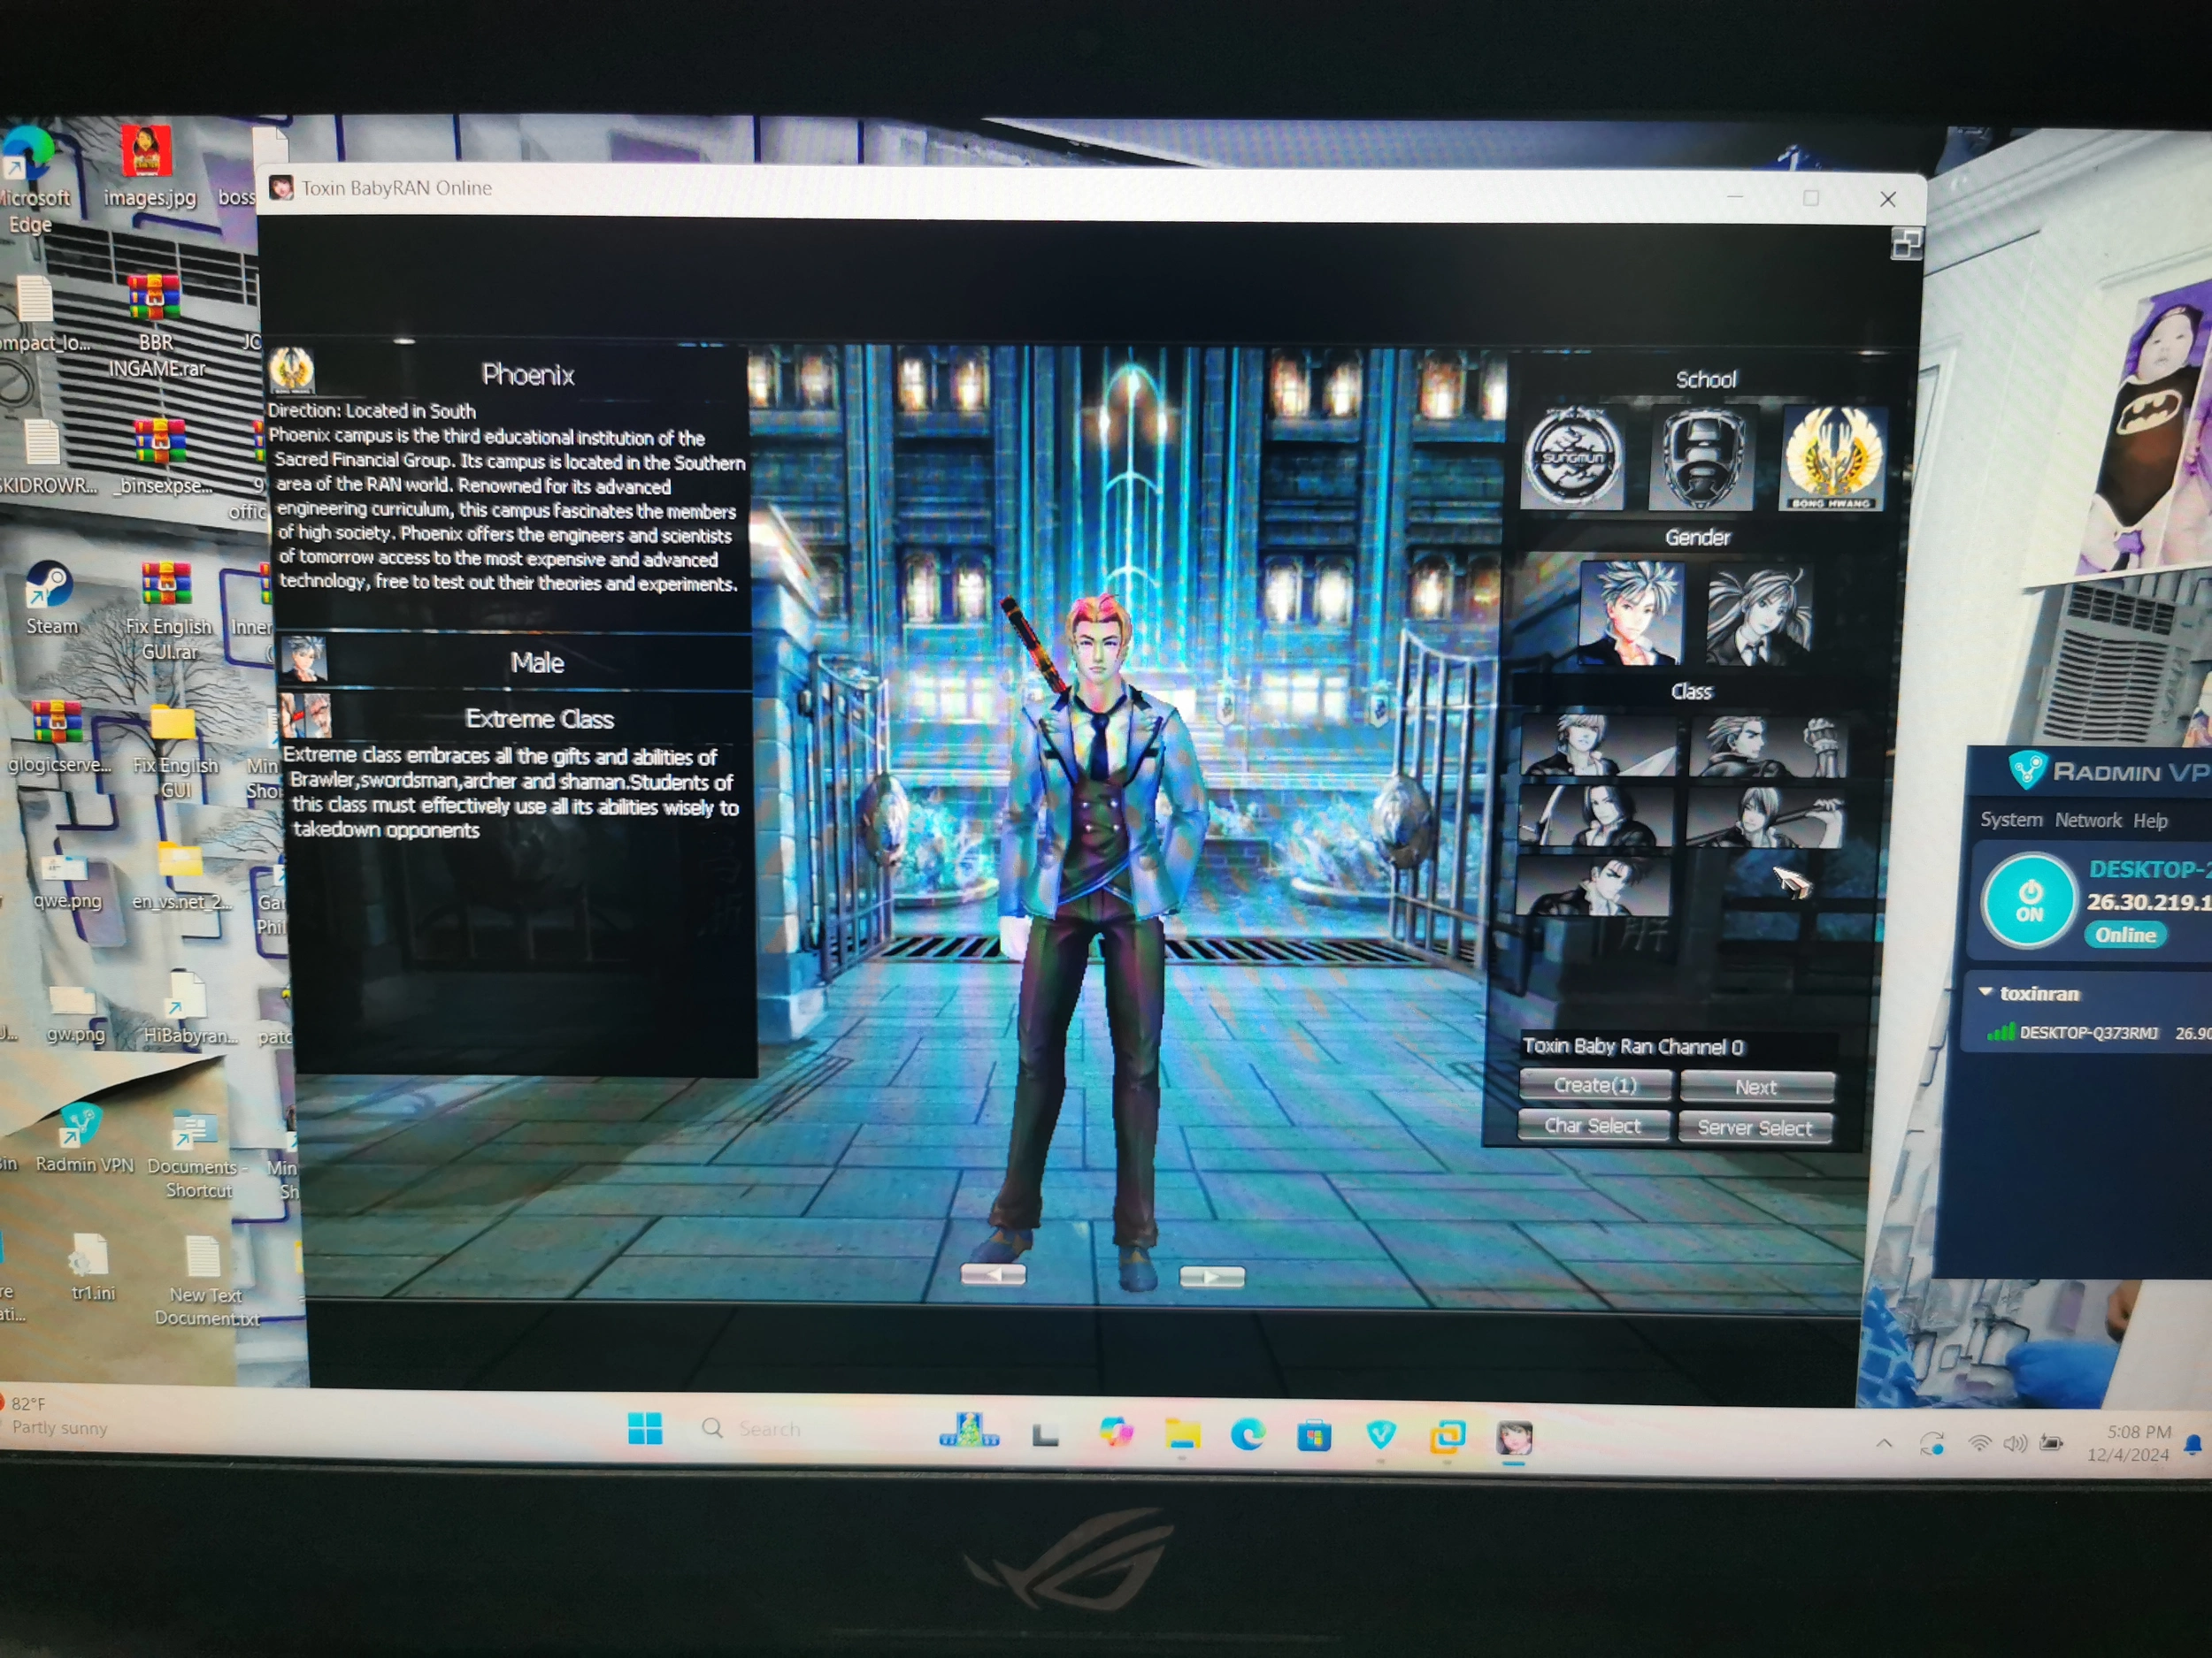Go back with Char Select button
Screen dimensions: 2212x1658
point(1593,1126)
